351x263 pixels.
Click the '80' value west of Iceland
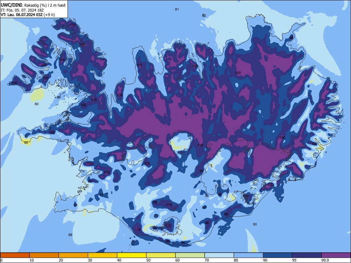[x=37, y=104]
